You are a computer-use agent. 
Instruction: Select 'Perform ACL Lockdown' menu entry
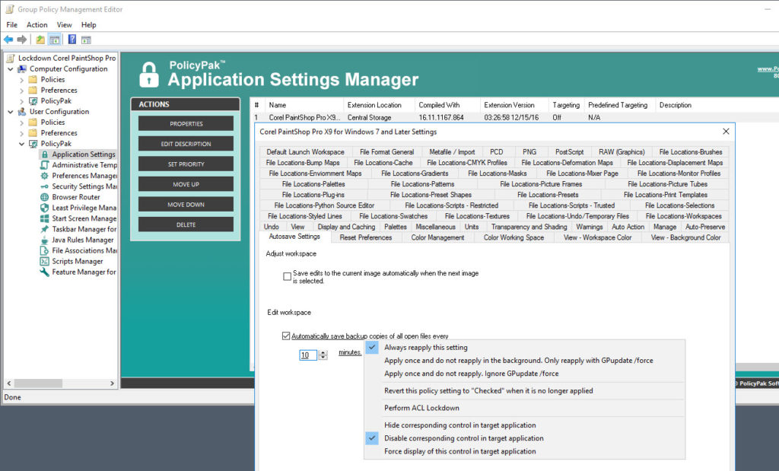pos(525,408)
